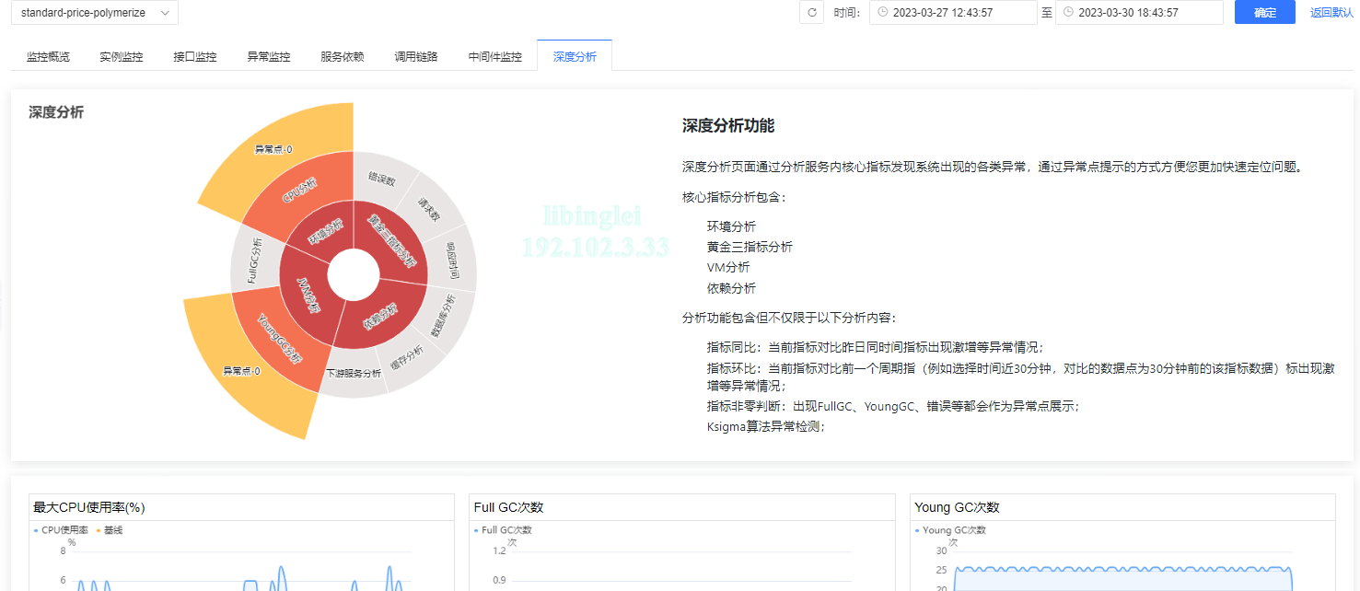Screen dimensions: 1360x591
Task: Click the 返回默认 link
Action: 1331,13
